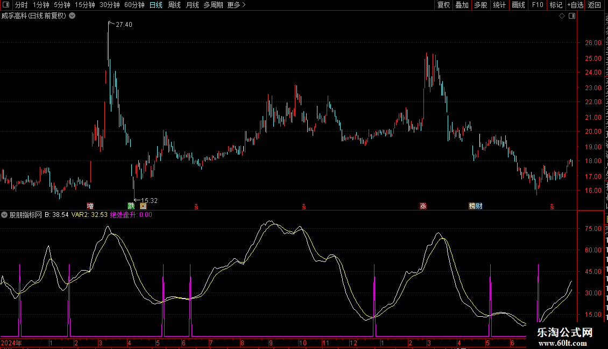Screen dimensions: 608x349
Task: Click the S marker near May 2024
Action: (x=196, y=207)
